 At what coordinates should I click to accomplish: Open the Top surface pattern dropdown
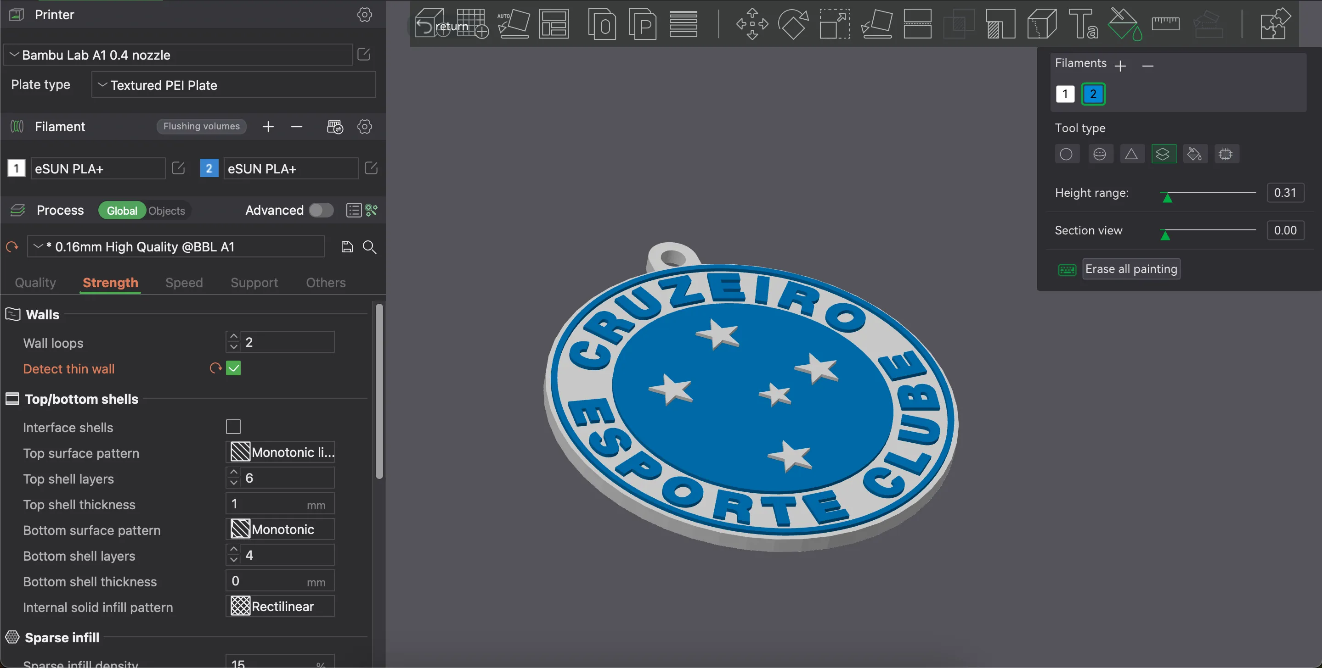[x=280, y=451]
